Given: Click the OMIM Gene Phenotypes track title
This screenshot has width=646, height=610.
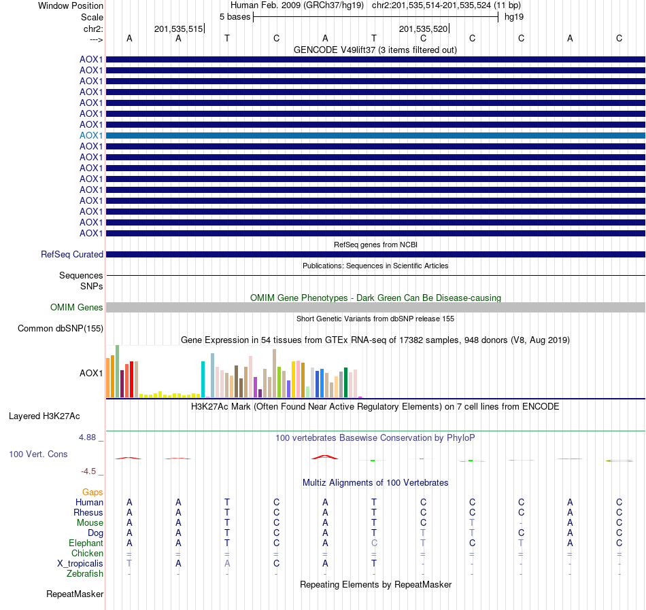Looking at the screenshot, I should pyautogui.click(x=375, y=298).
